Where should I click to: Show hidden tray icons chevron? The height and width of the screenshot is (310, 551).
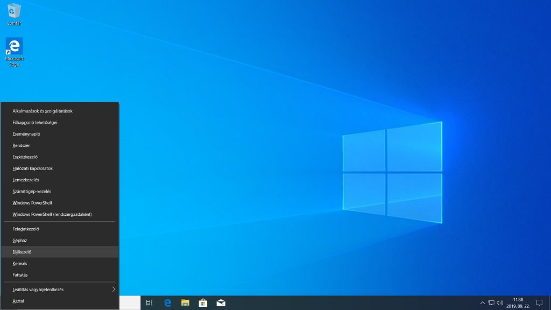tap(483, 302)
